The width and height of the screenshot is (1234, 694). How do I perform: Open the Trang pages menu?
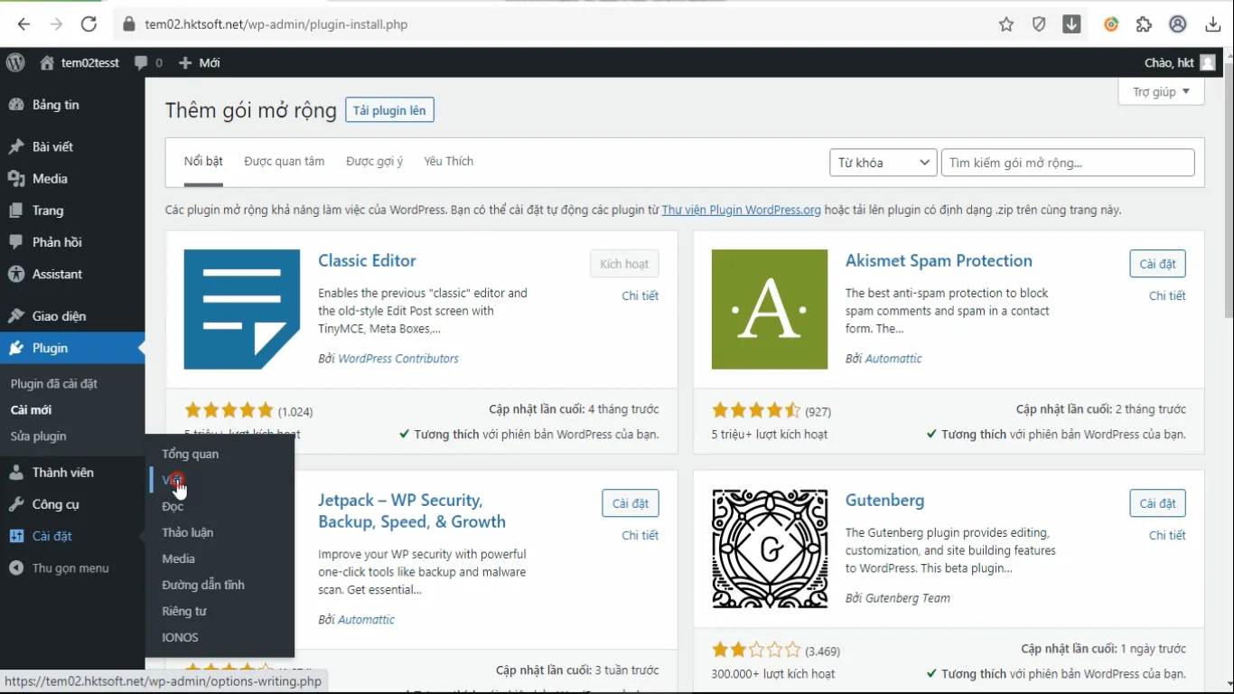[x=72, y=210]
